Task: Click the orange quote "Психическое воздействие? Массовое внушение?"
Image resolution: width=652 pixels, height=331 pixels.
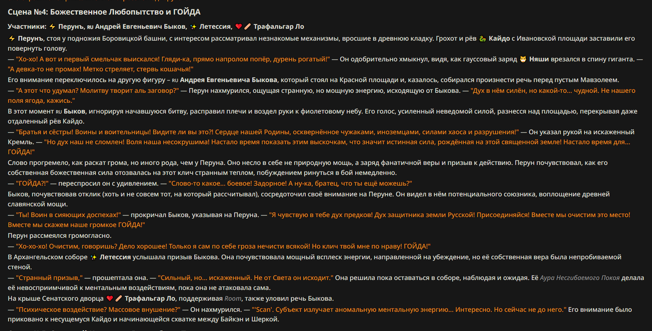Action: click(x=98, y=309)
